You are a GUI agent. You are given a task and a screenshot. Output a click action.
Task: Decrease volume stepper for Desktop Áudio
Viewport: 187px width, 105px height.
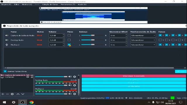click(63, 41)
